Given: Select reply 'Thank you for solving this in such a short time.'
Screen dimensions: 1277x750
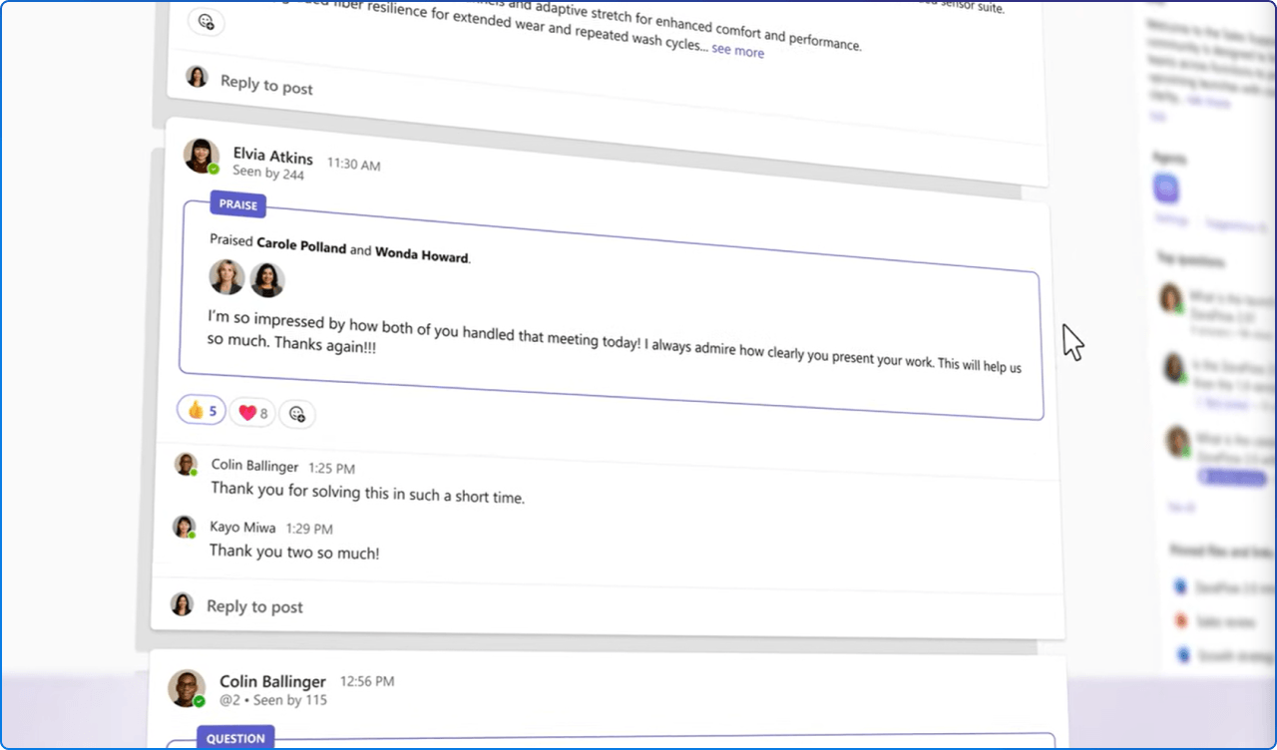Looking at the screenshot, I should coord(367,493).
